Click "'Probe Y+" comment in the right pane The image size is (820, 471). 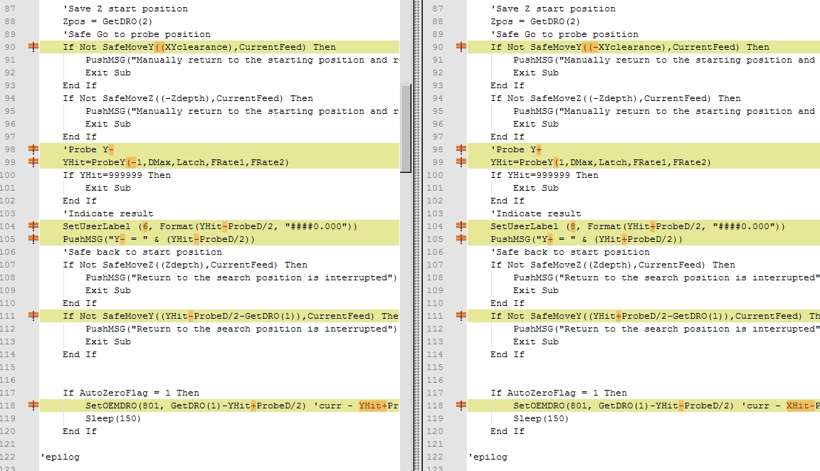515,149
